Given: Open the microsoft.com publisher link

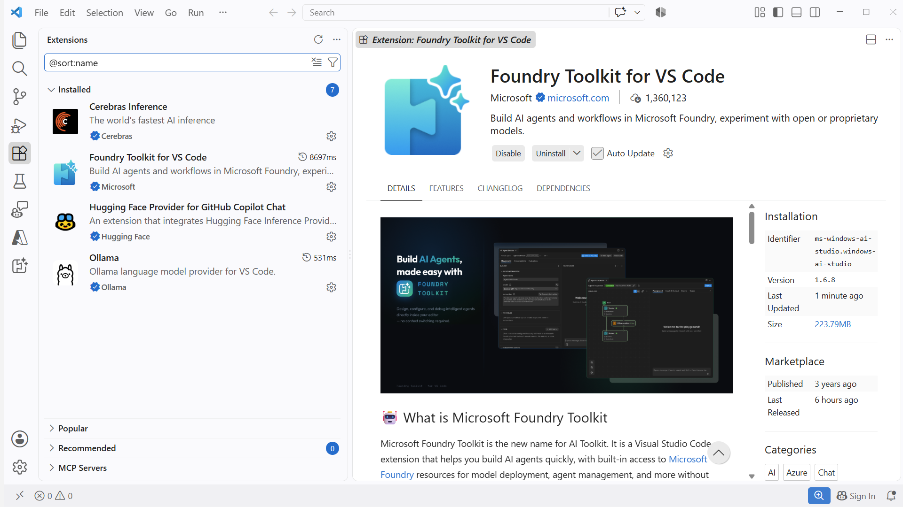Looking at the screenshot, I should (578, 98).
